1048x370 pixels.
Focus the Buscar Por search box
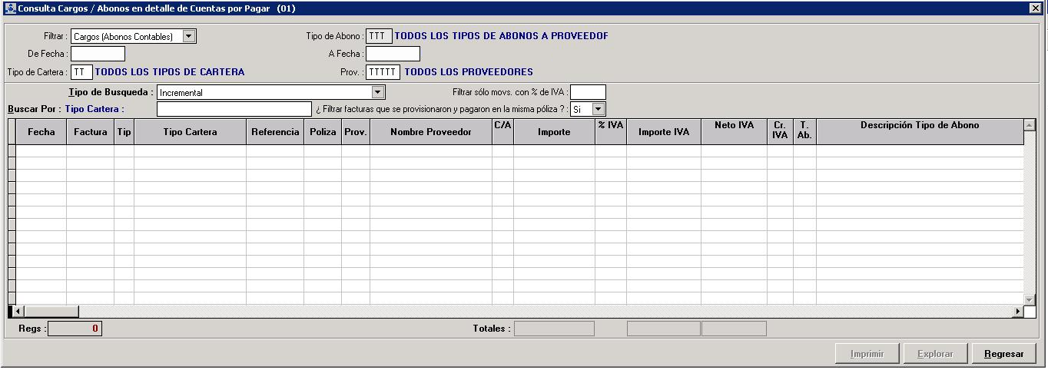pyautogui.click(x=234, y=110)
